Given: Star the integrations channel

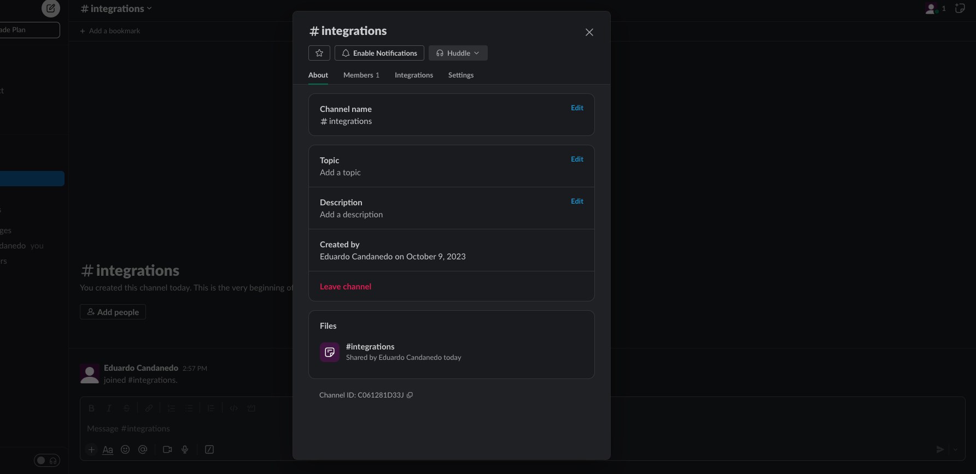Looking at the screenshot, I should tap(319, 53).
